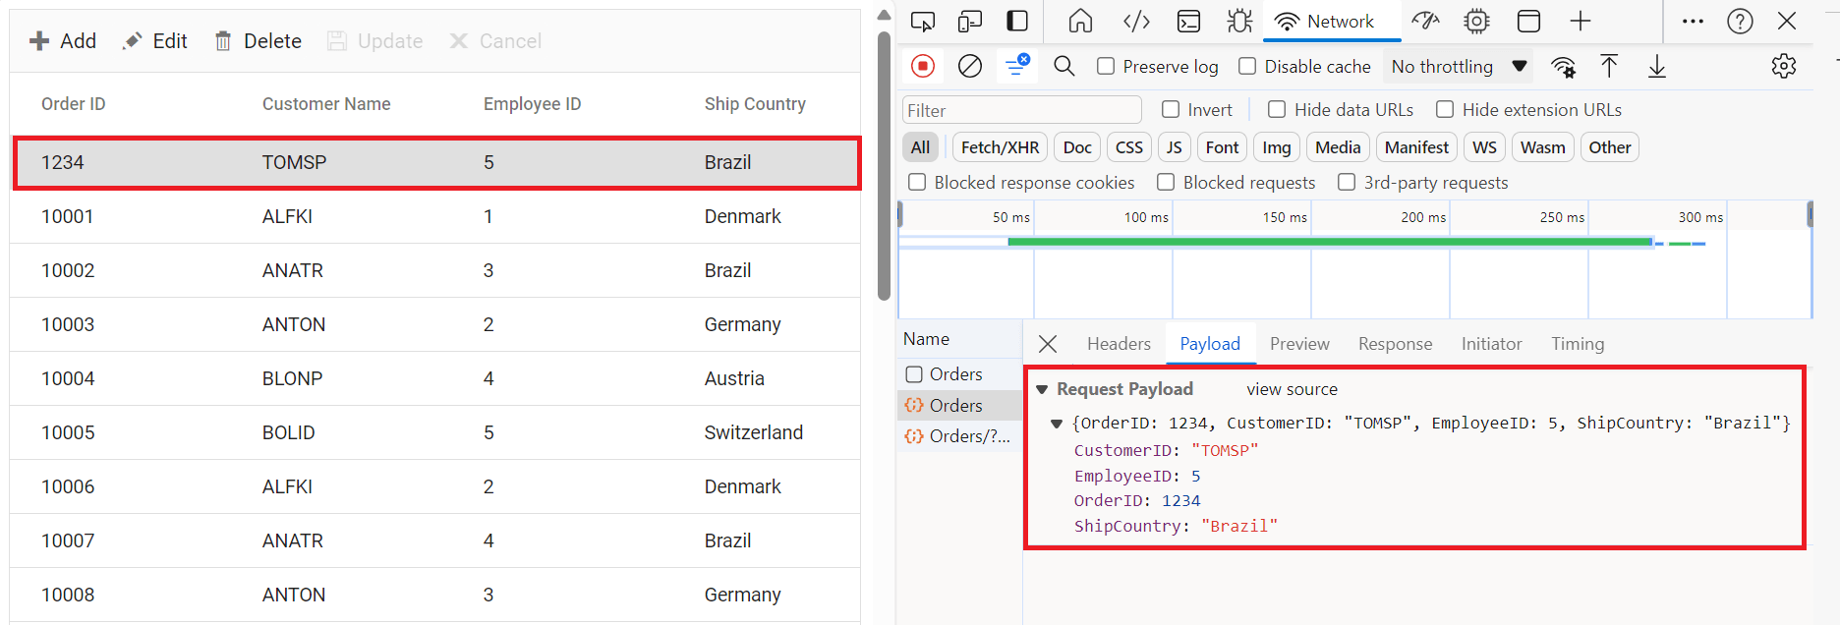
Task: Collapse the Request Payload section
Action: tap(1042, 390)
